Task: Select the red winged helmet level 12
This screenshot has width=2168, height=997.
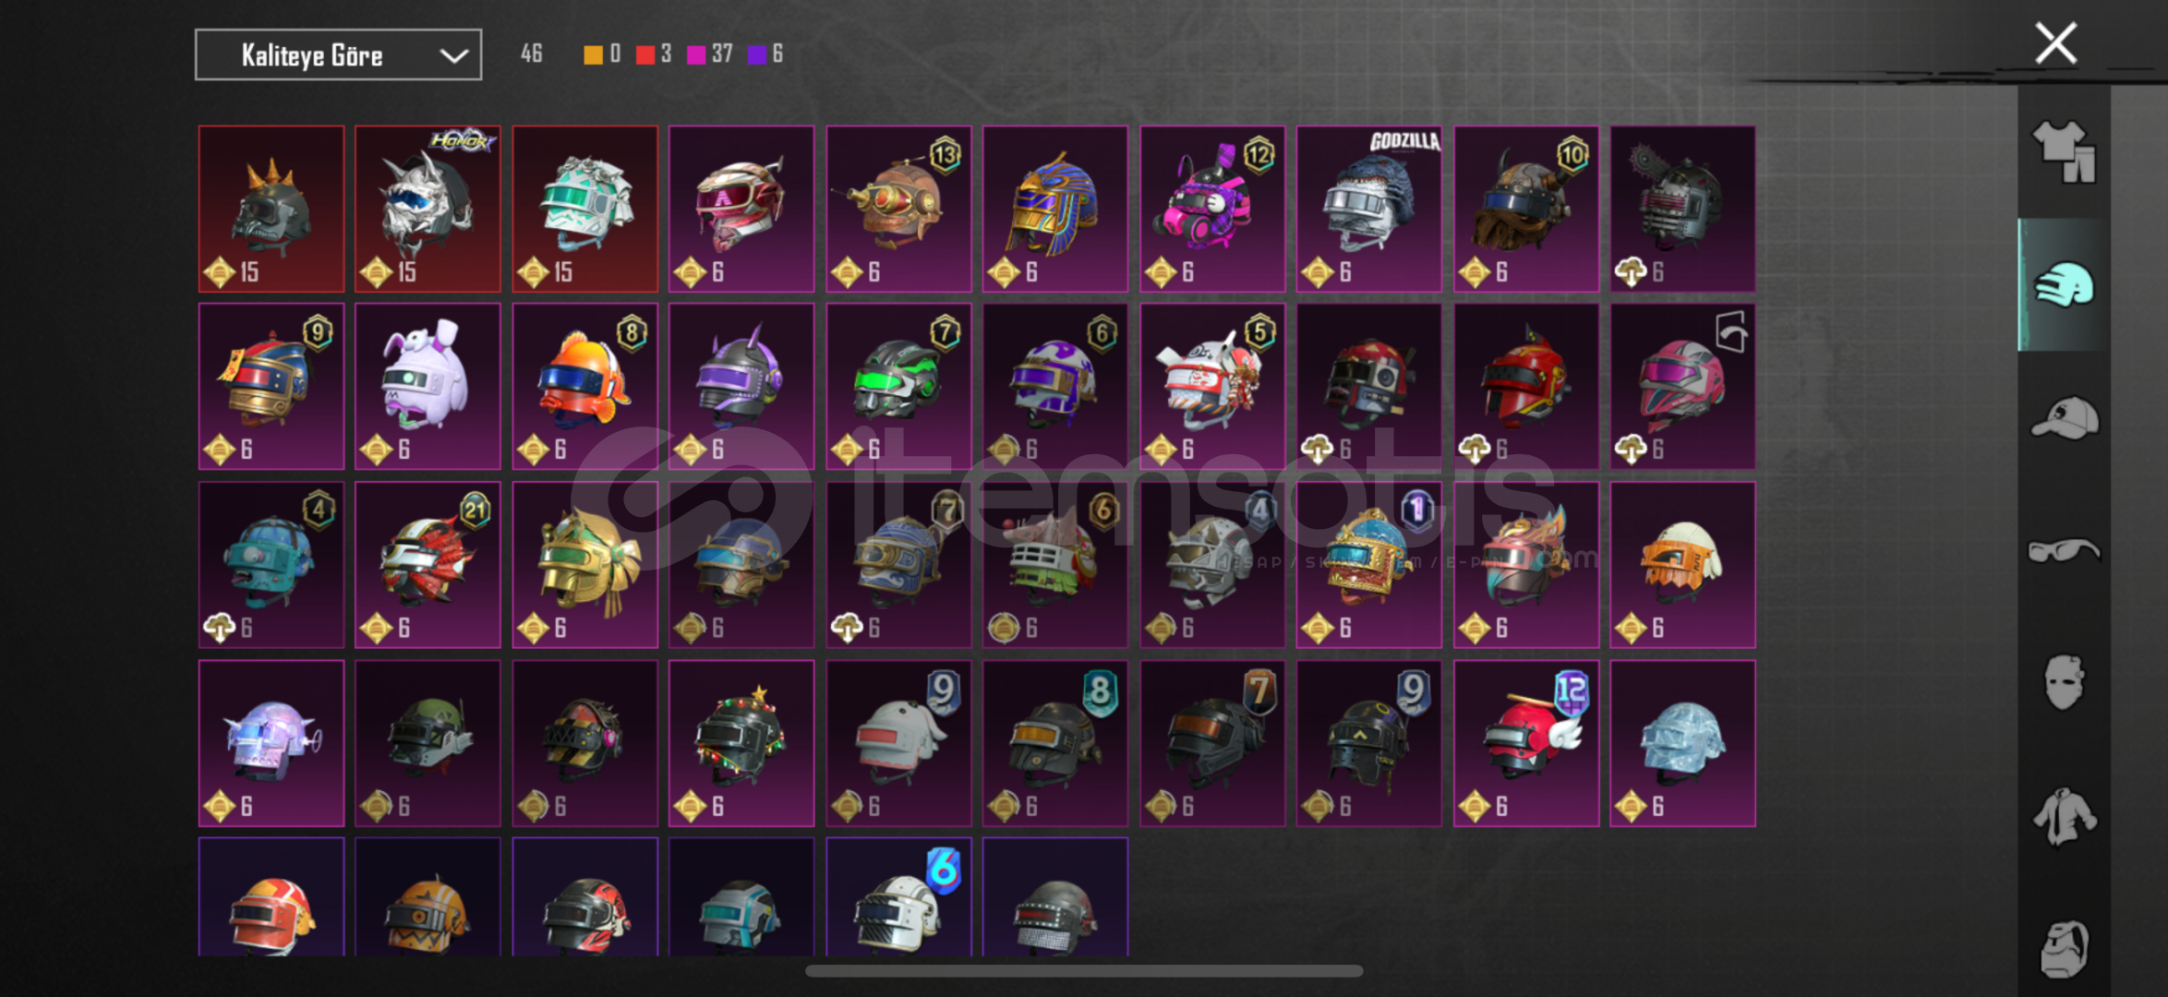Action: click(x=1526, y=743)
